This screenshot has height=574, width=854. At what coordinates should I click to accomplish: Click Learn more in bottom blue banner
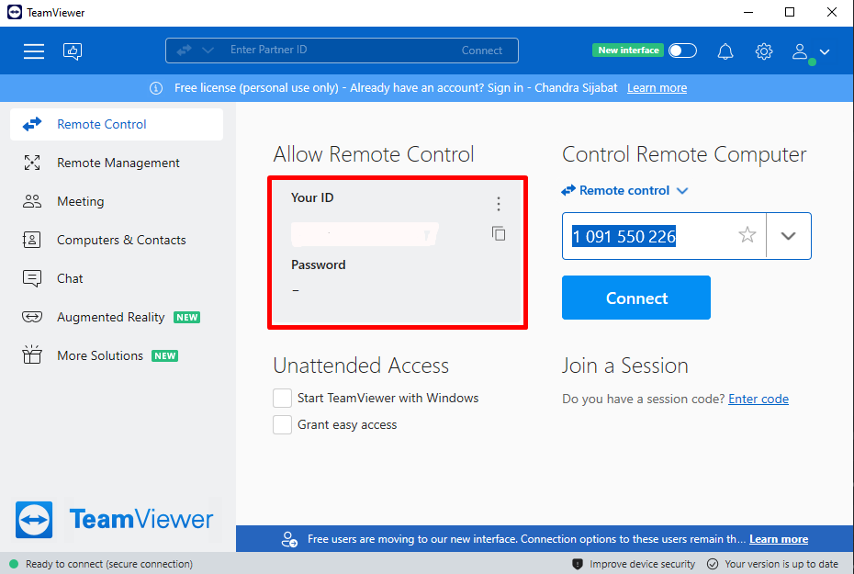click(x=779, y=539)
